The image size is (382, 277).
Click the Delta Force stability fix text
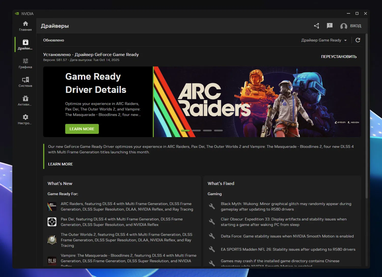[287, 236]
